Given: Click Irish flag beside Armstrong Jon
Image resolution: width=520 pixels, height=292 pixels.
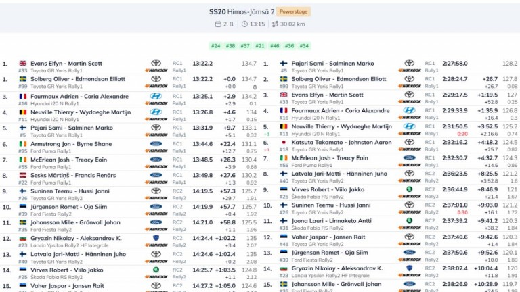Looking at the screenshot, I should 23,144.
